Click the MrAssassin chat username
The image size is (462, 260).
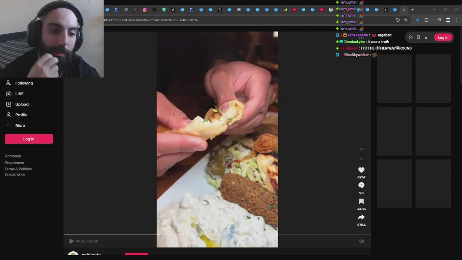tap(358, 35)
